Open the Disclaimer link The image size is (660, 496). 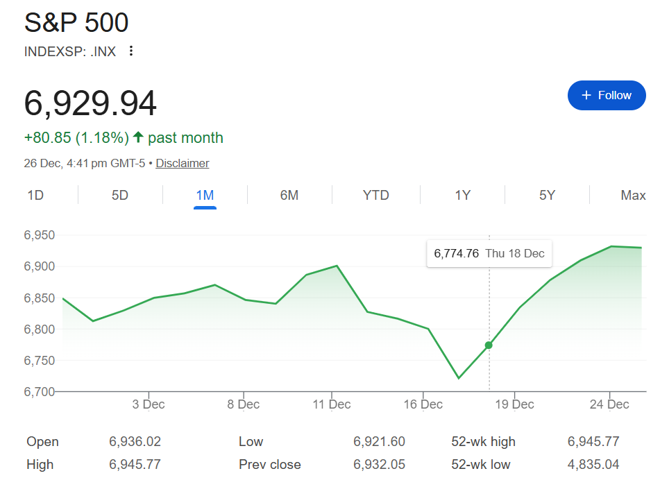click(x=182, y=163)
